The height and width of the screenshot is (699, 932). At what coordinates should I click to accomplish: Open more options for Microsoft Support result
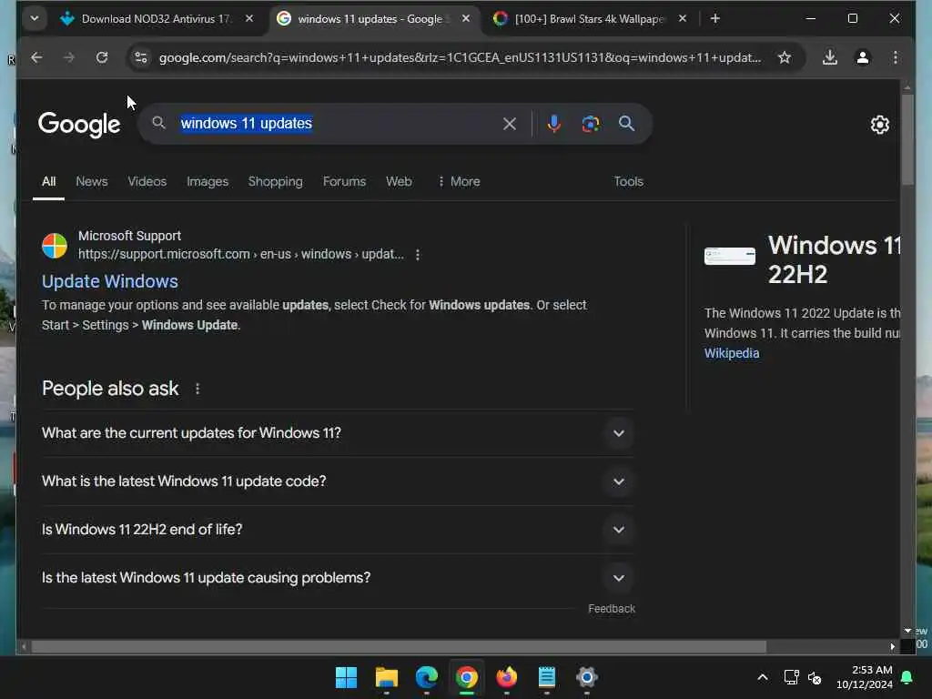click(418, 255)
